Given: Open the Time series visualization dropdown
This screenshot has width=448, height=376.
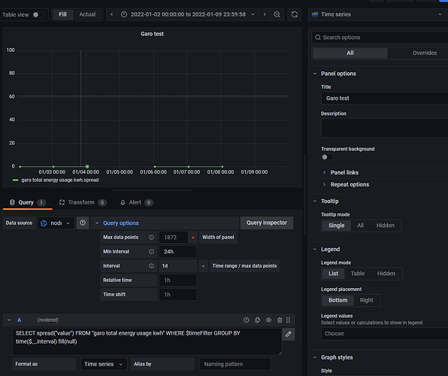Looking at the screenshot, I should 377,14.
